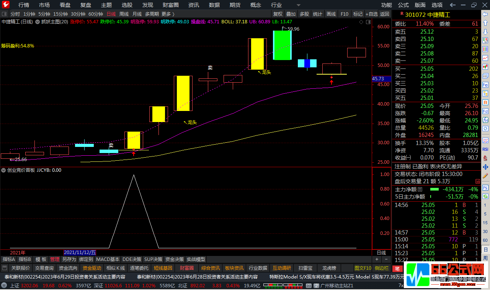Select the MACD基本 indicator tab

(x=108, y=259)
